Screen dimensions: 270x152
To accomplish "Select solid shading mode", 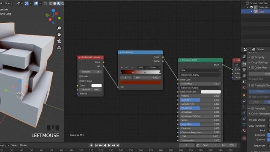I will tap(54, 3).
